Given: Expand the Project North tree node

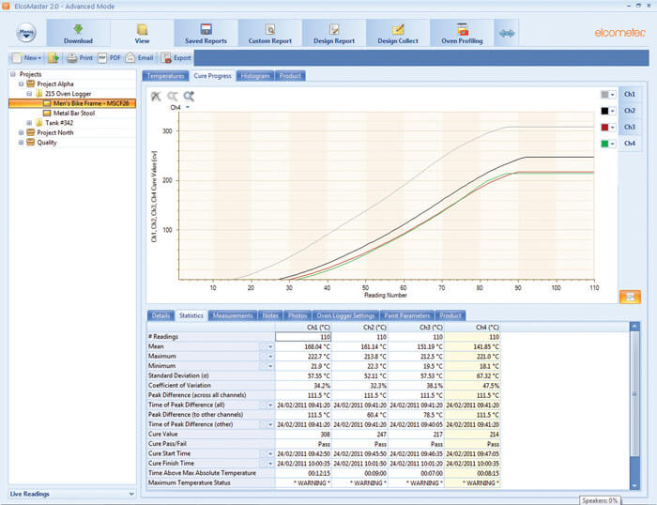Looking at the screenshot, I should 21,132.
